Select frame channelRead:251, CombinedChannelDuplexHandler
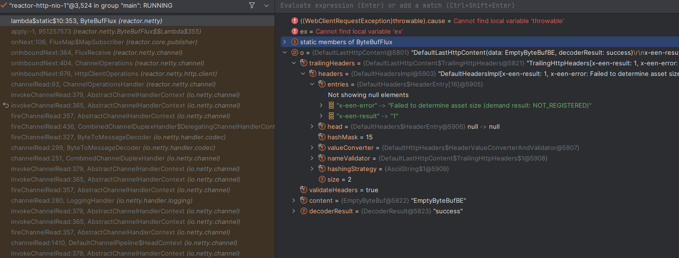The image size is (679, 258). [138, 159]
